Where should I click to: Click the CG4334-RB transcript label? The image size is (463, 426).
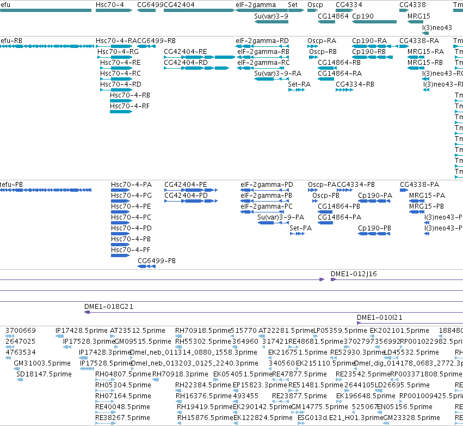tap(355, 84)
